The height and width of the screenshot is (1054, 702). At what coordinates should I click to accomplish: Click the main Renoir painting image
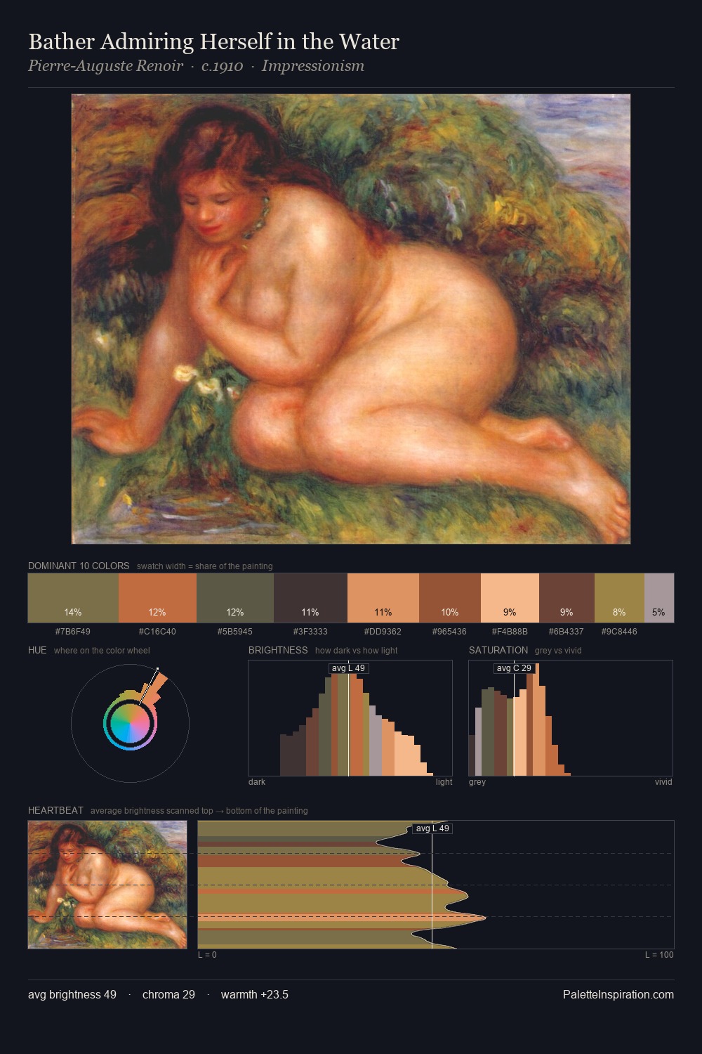[351, 319]
